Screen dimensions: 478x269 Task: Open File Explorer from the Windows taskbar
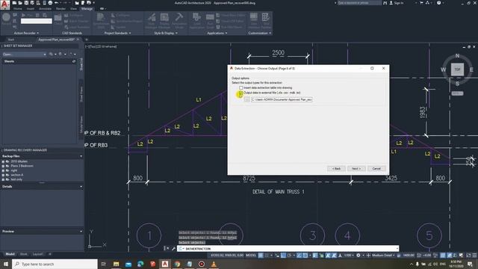[117, 264]
